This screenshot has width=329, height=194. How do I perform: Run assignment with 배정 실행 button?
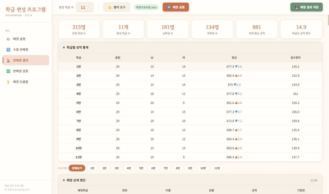click(x=176, y=7)
